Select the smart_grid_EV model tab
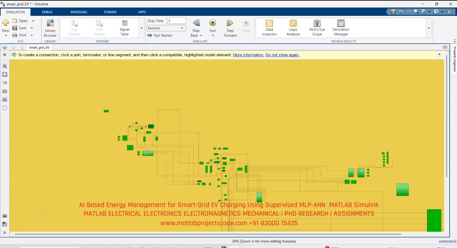This screenshot has height=248, width=457. (x=39, y=47)
